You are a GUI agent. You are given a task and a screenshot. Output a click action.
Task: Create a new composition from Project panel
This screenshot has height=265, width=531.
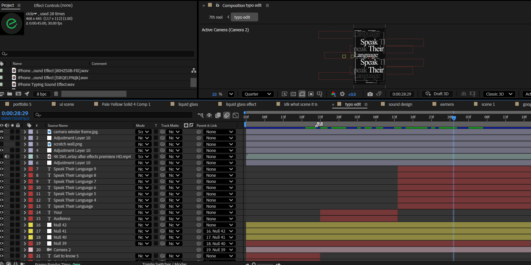(x=18, y=94)
